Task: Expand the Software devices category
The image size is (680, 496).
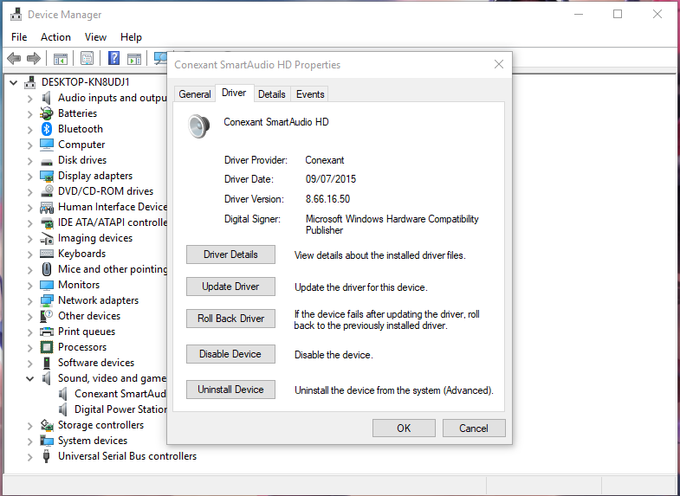Action: click(x=30, y=364)
